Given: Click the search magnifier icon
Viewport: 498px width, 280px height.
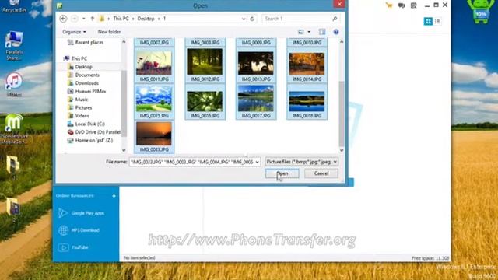Looking at the screenshot, I should (335, 19).
